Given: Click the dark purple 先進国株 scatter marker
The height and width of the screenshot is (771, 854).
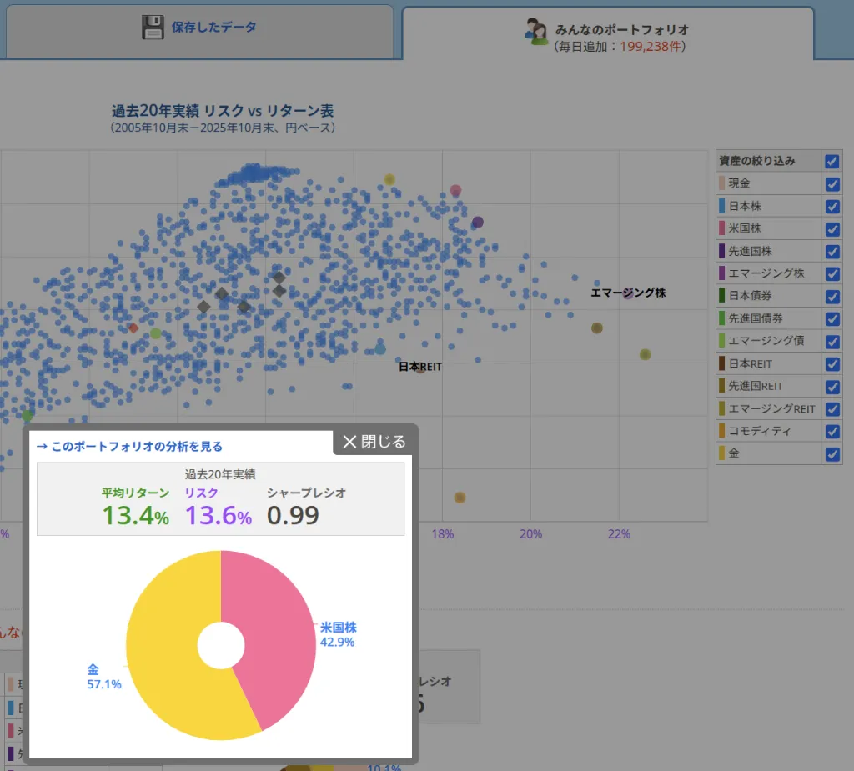Looking at the screenshot, I should coord(478,222).
